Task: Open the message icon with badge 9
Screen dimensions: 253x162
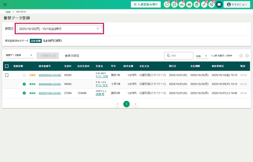Action: point(167,5)
